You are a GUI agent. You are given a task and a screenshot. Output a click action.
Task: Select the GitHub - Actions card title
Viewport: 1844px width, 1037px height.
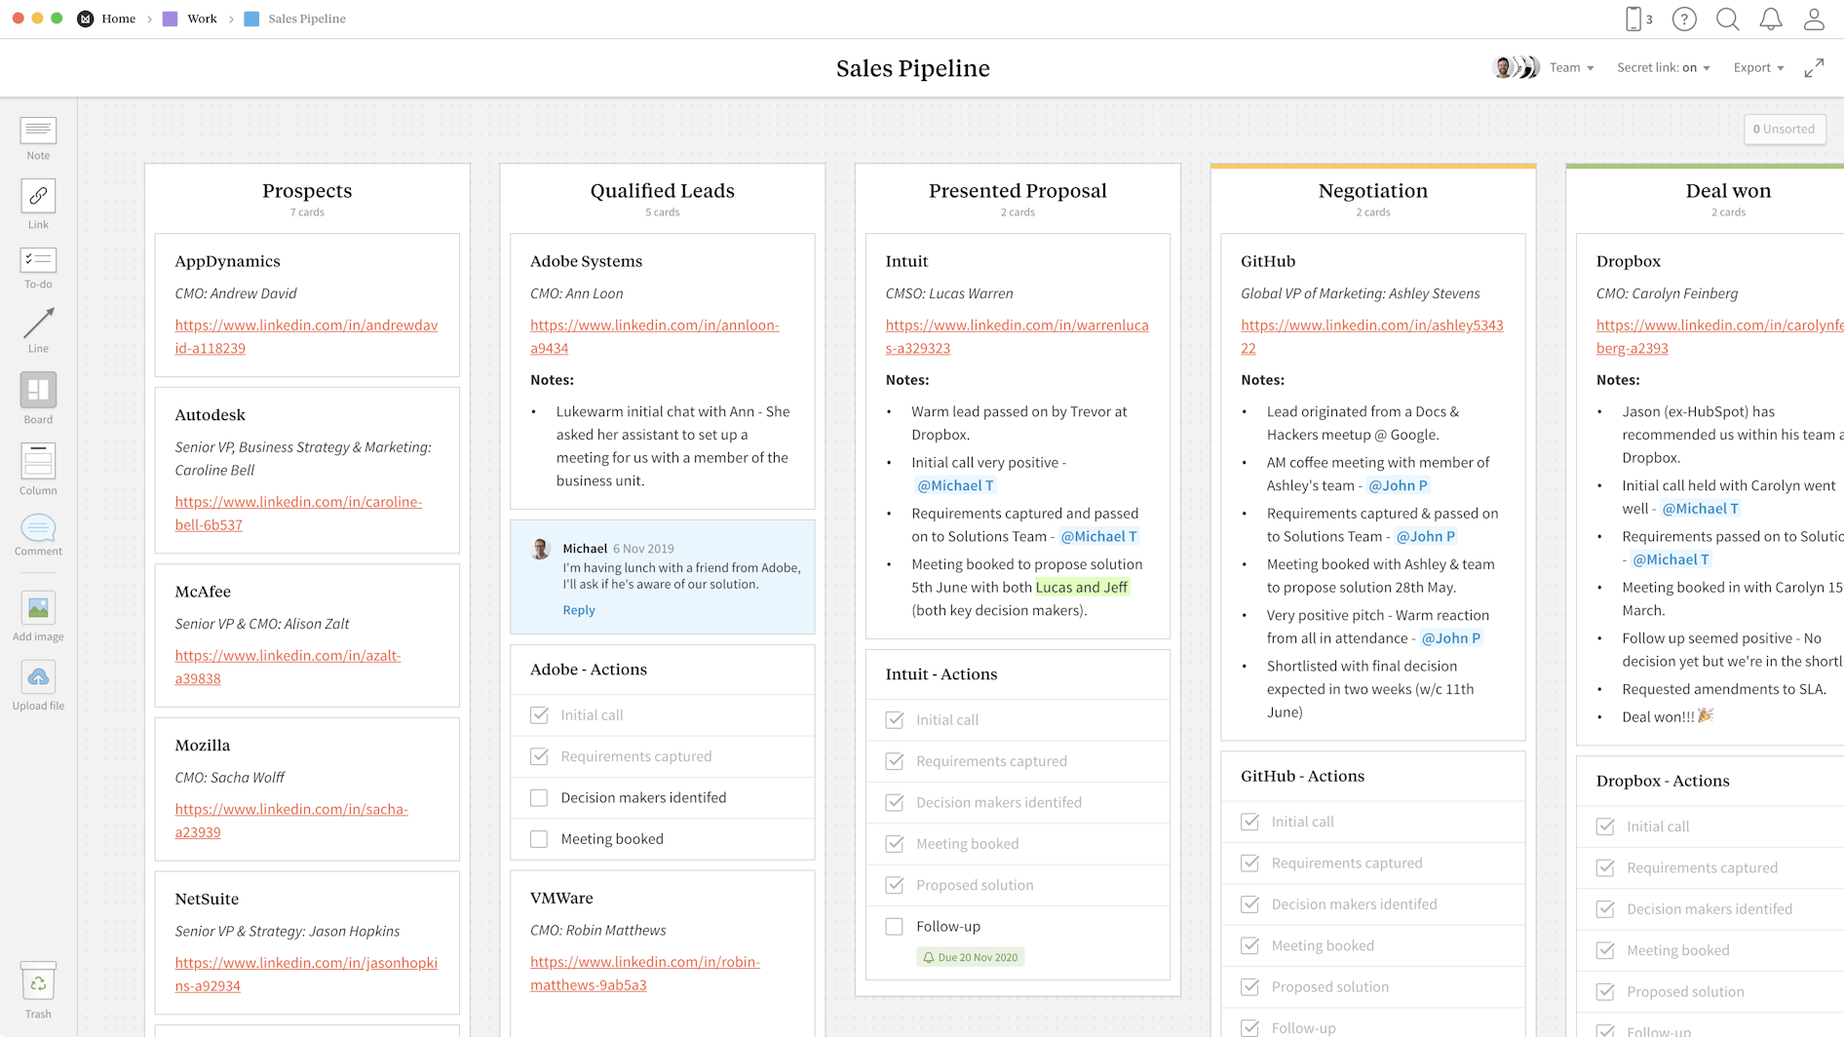point(1302,776)
